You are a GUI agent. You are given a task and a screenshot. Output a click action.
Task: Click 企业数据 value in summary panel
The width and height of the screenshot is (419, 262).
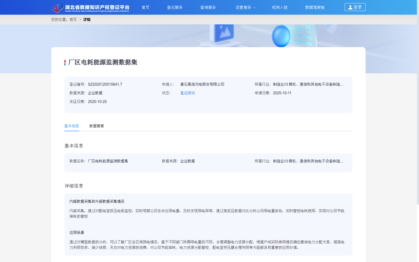(x=95, y=93)
